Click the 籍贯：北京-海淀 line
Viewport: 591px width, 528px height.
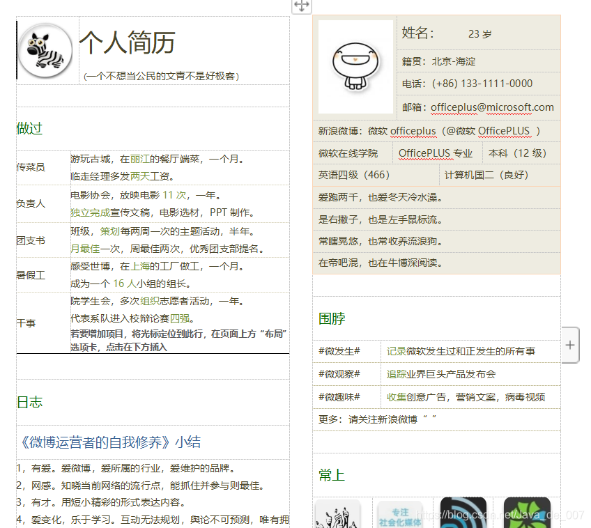pyautogui.click(x=439, y=61)
